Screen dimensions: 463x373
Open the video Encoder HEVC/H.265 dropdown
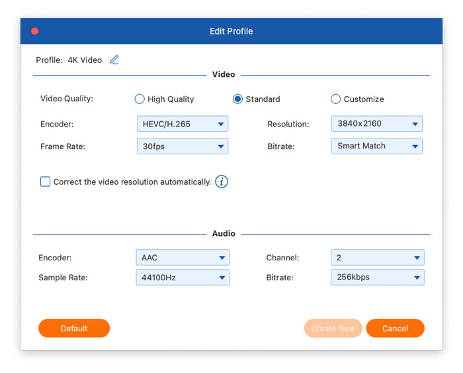click(182, 124)
